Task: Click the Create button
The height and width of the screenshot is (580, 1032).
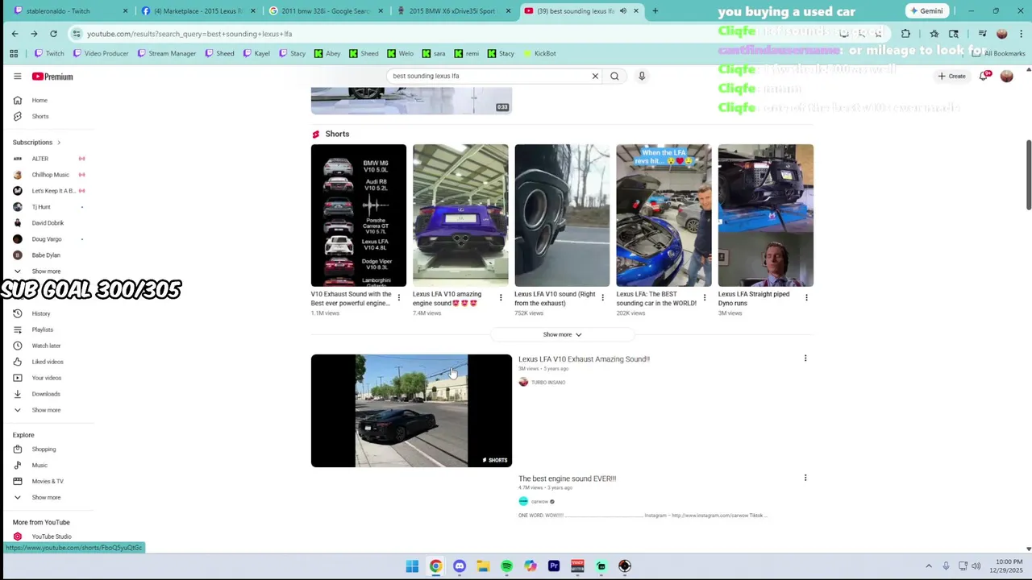Action: [951, 76]
